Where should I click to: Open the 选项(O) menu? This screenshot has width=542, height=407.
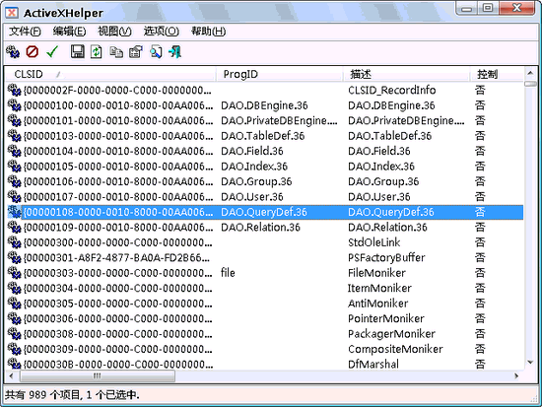[x=162, y=32]
